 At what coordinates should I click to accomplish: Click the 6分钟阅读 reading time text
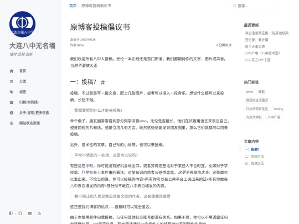pos(224,45)
